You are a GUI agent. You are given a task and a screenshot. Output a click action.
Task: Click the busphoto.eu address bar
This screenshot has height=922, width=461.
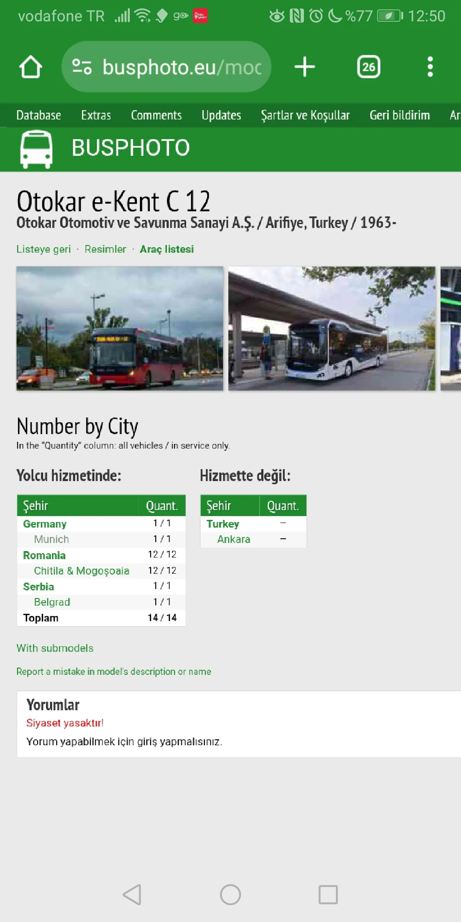click(x=181, y=67)
